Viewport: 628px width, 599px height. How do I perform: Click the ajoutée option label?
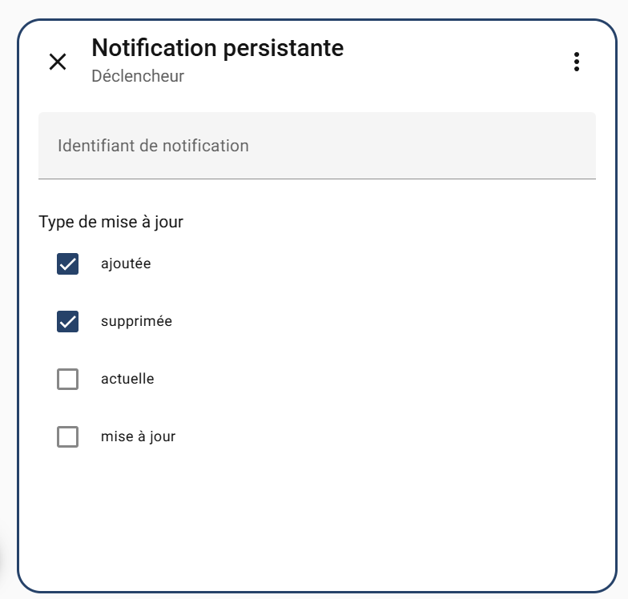[126, 263]
